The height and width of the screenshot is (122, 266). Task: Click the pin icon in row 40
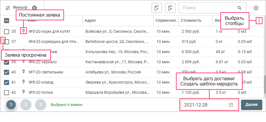[23, 71]
